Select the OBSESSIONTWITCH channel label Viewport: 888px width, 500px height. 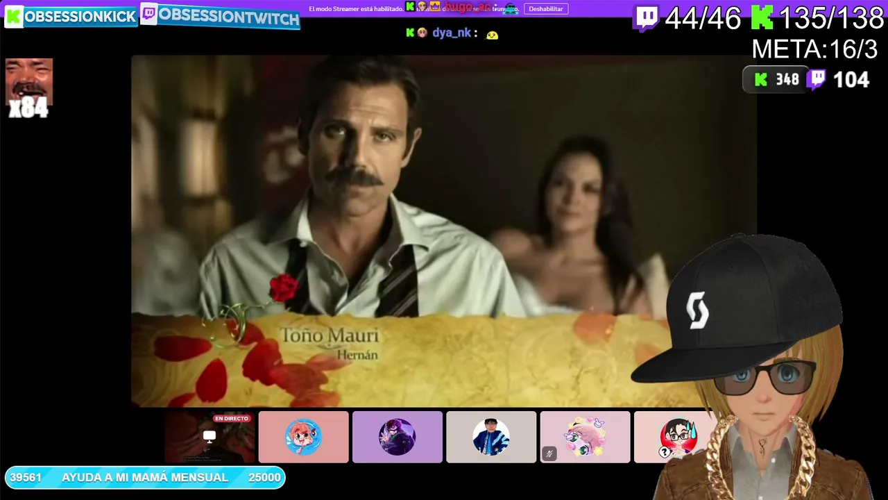pyautogui.click(x=229, y=17)
